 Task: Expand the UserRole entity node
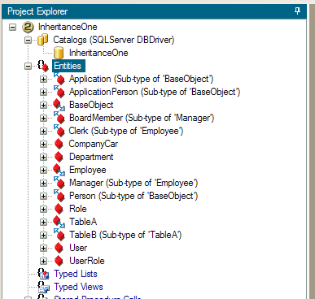point(43,261)
